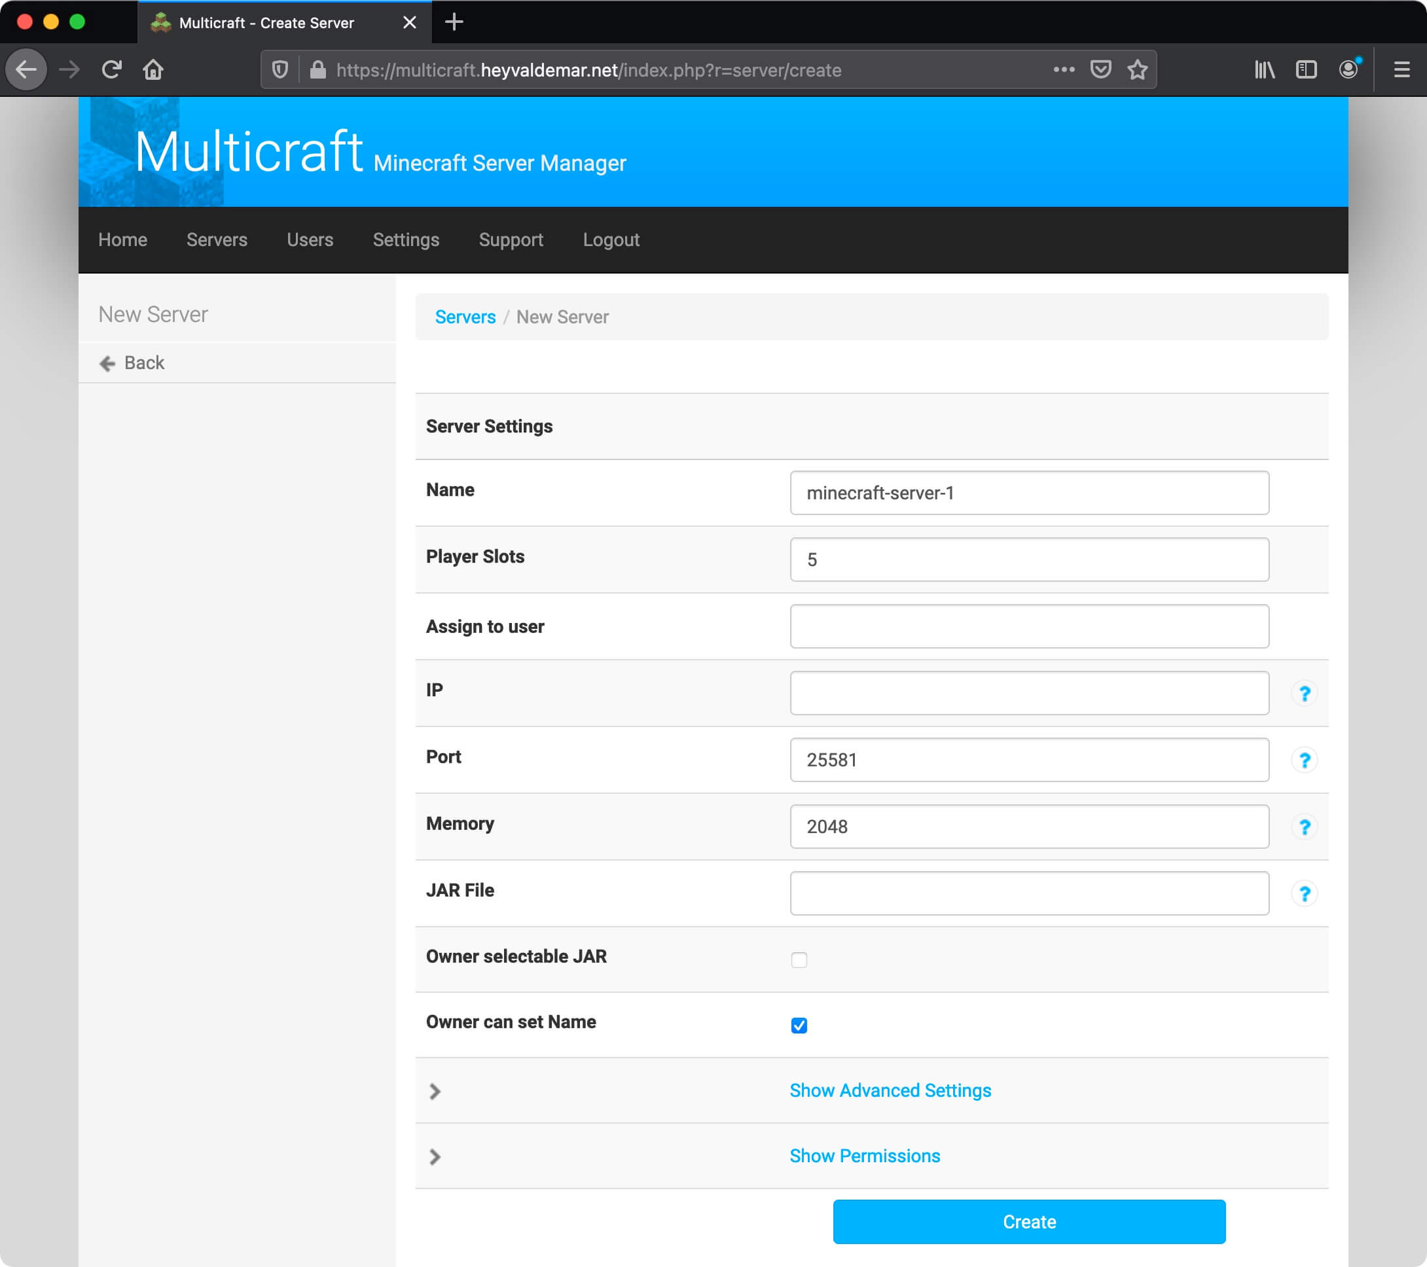
Task: Click the help icon next to IP field
Action: click(x=1305, y=694)
